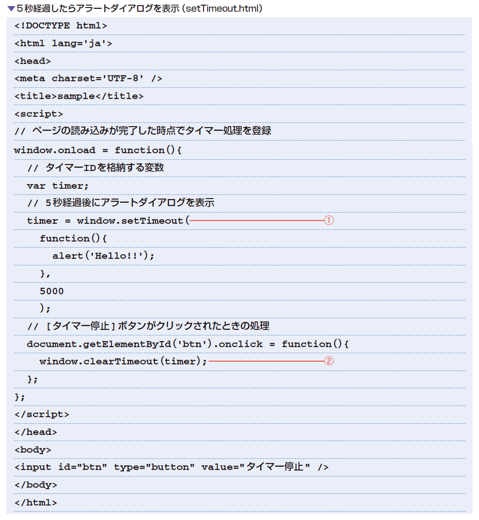Click the closing '</html>' tag line
The image size is (479, 520).
(36, 502)
